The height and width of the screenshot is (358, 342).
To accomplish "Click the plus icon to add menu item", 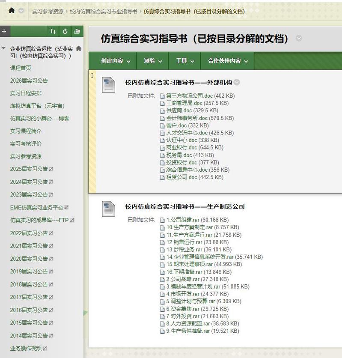I will pos(4,31).
